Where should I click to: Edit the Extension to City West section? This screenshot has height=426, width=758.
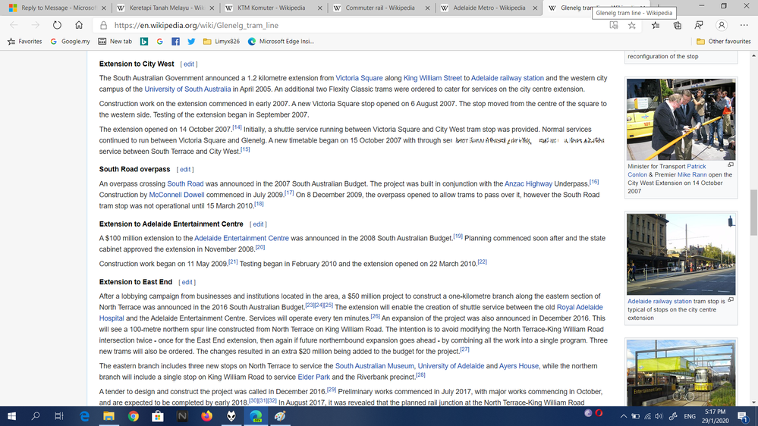pyautogui.click(x=188, y=64)
